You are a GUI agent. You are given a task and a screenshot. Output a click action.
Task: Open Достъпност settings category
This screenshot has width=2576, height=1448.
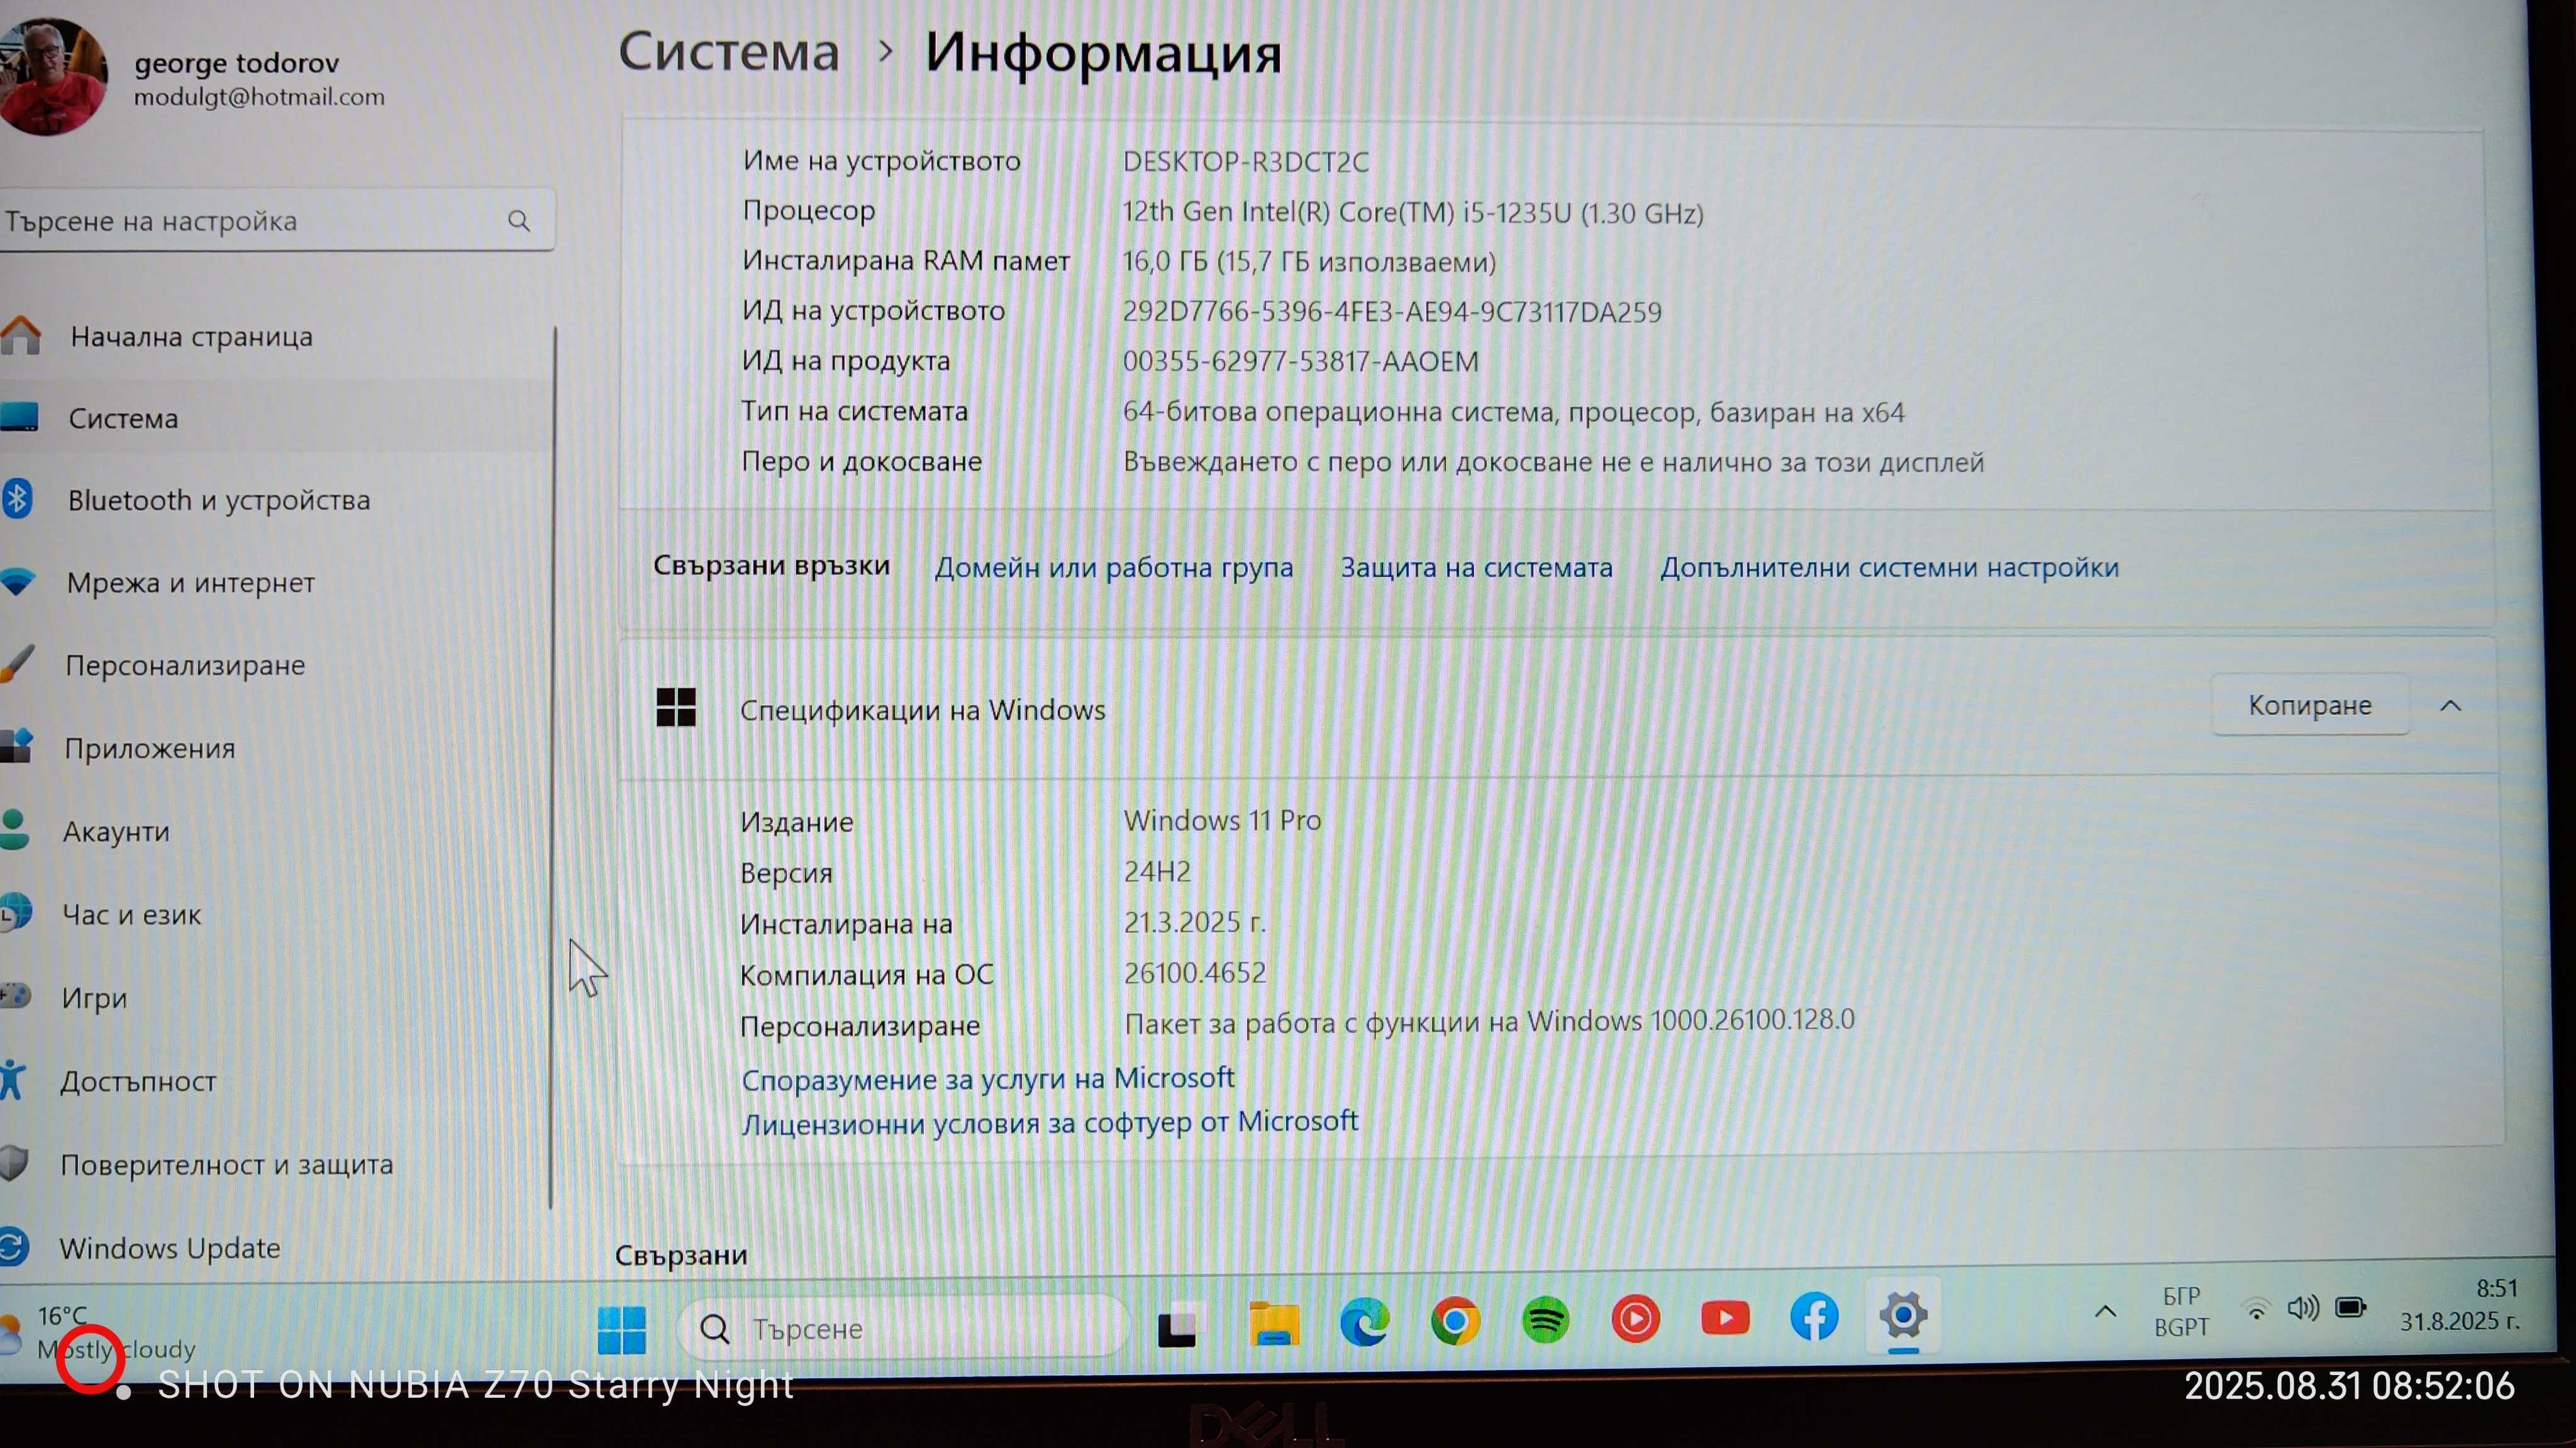coord(138,1081)
